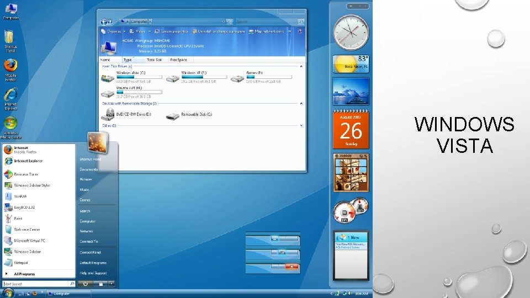Show more toolbar commands chevron
530x298 pixels.
coord(290,31)
